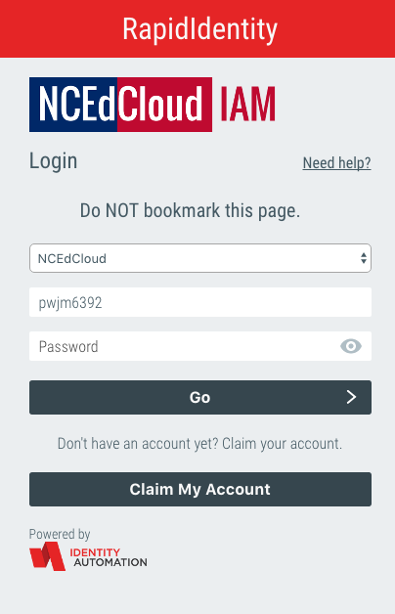Click the Claim My Account button
Image resolution: width=395 pixels, height=614 pixels.
(200, 489)
